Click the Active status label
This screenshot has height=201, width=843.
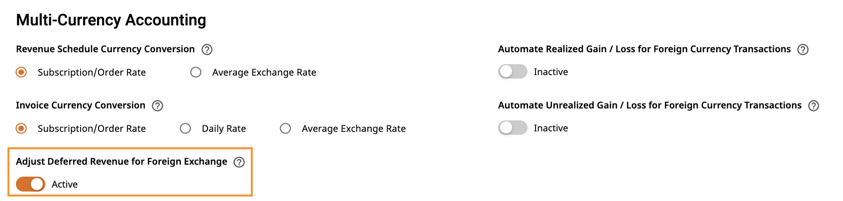(65, 184)
